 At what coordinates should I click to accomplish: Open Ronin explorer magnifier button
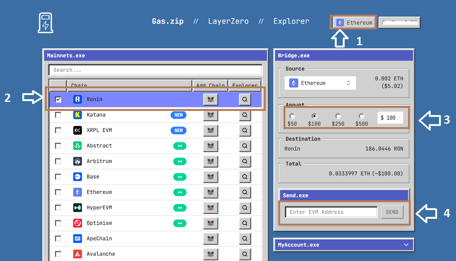[245, 100]
